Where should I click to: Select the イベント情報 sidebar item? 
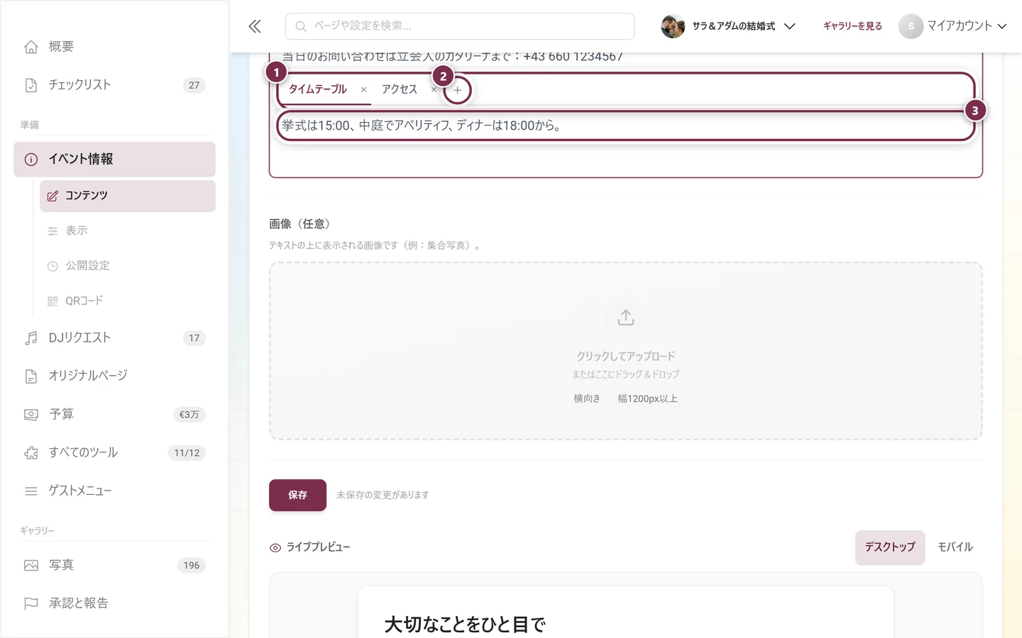pos(114,159)
